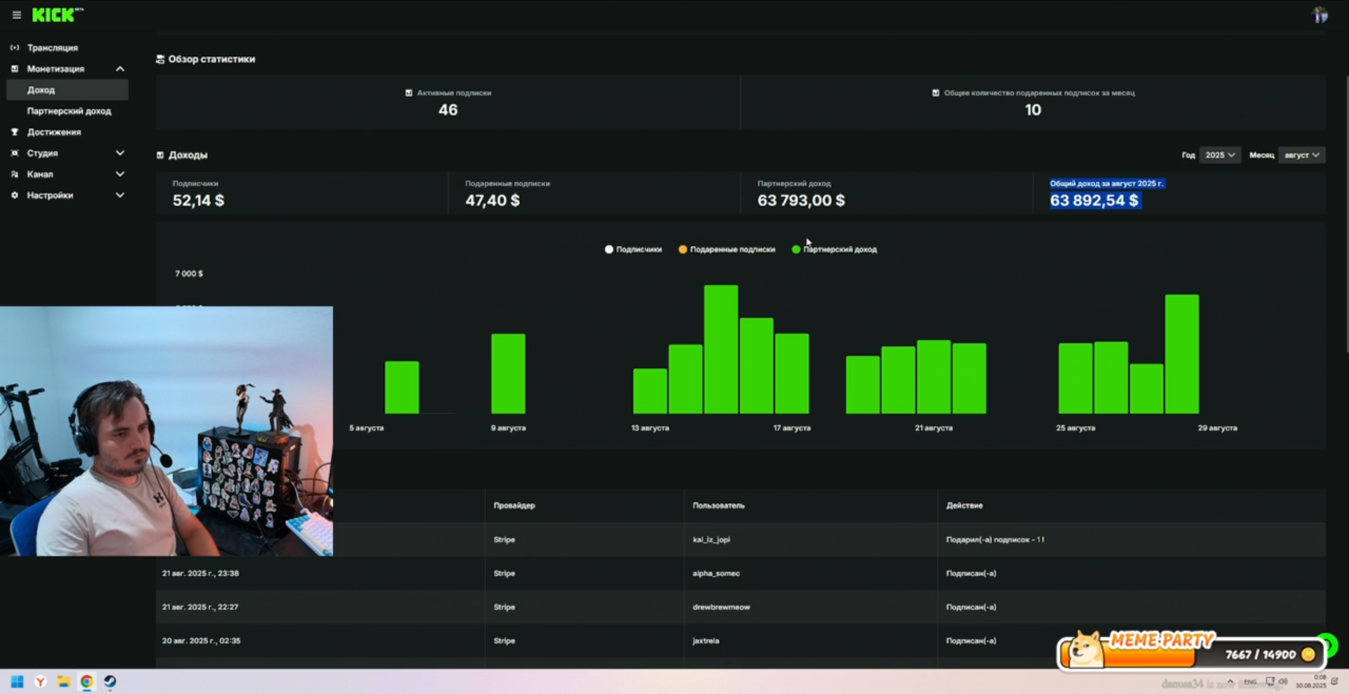
Task: Toggle the Подписчики legend series
Action: 632,249
